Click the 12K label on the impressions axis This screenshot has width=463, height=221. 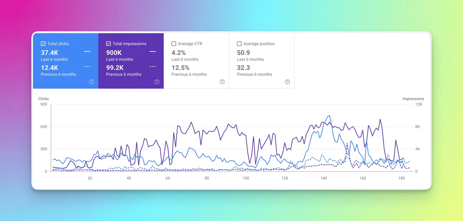[418, 104]
